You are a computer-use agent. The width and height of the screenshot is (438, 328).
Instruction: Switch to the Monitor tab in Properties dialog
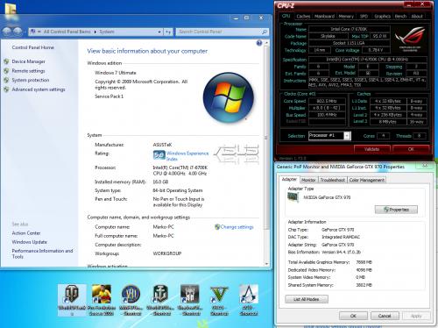[308, 180]
